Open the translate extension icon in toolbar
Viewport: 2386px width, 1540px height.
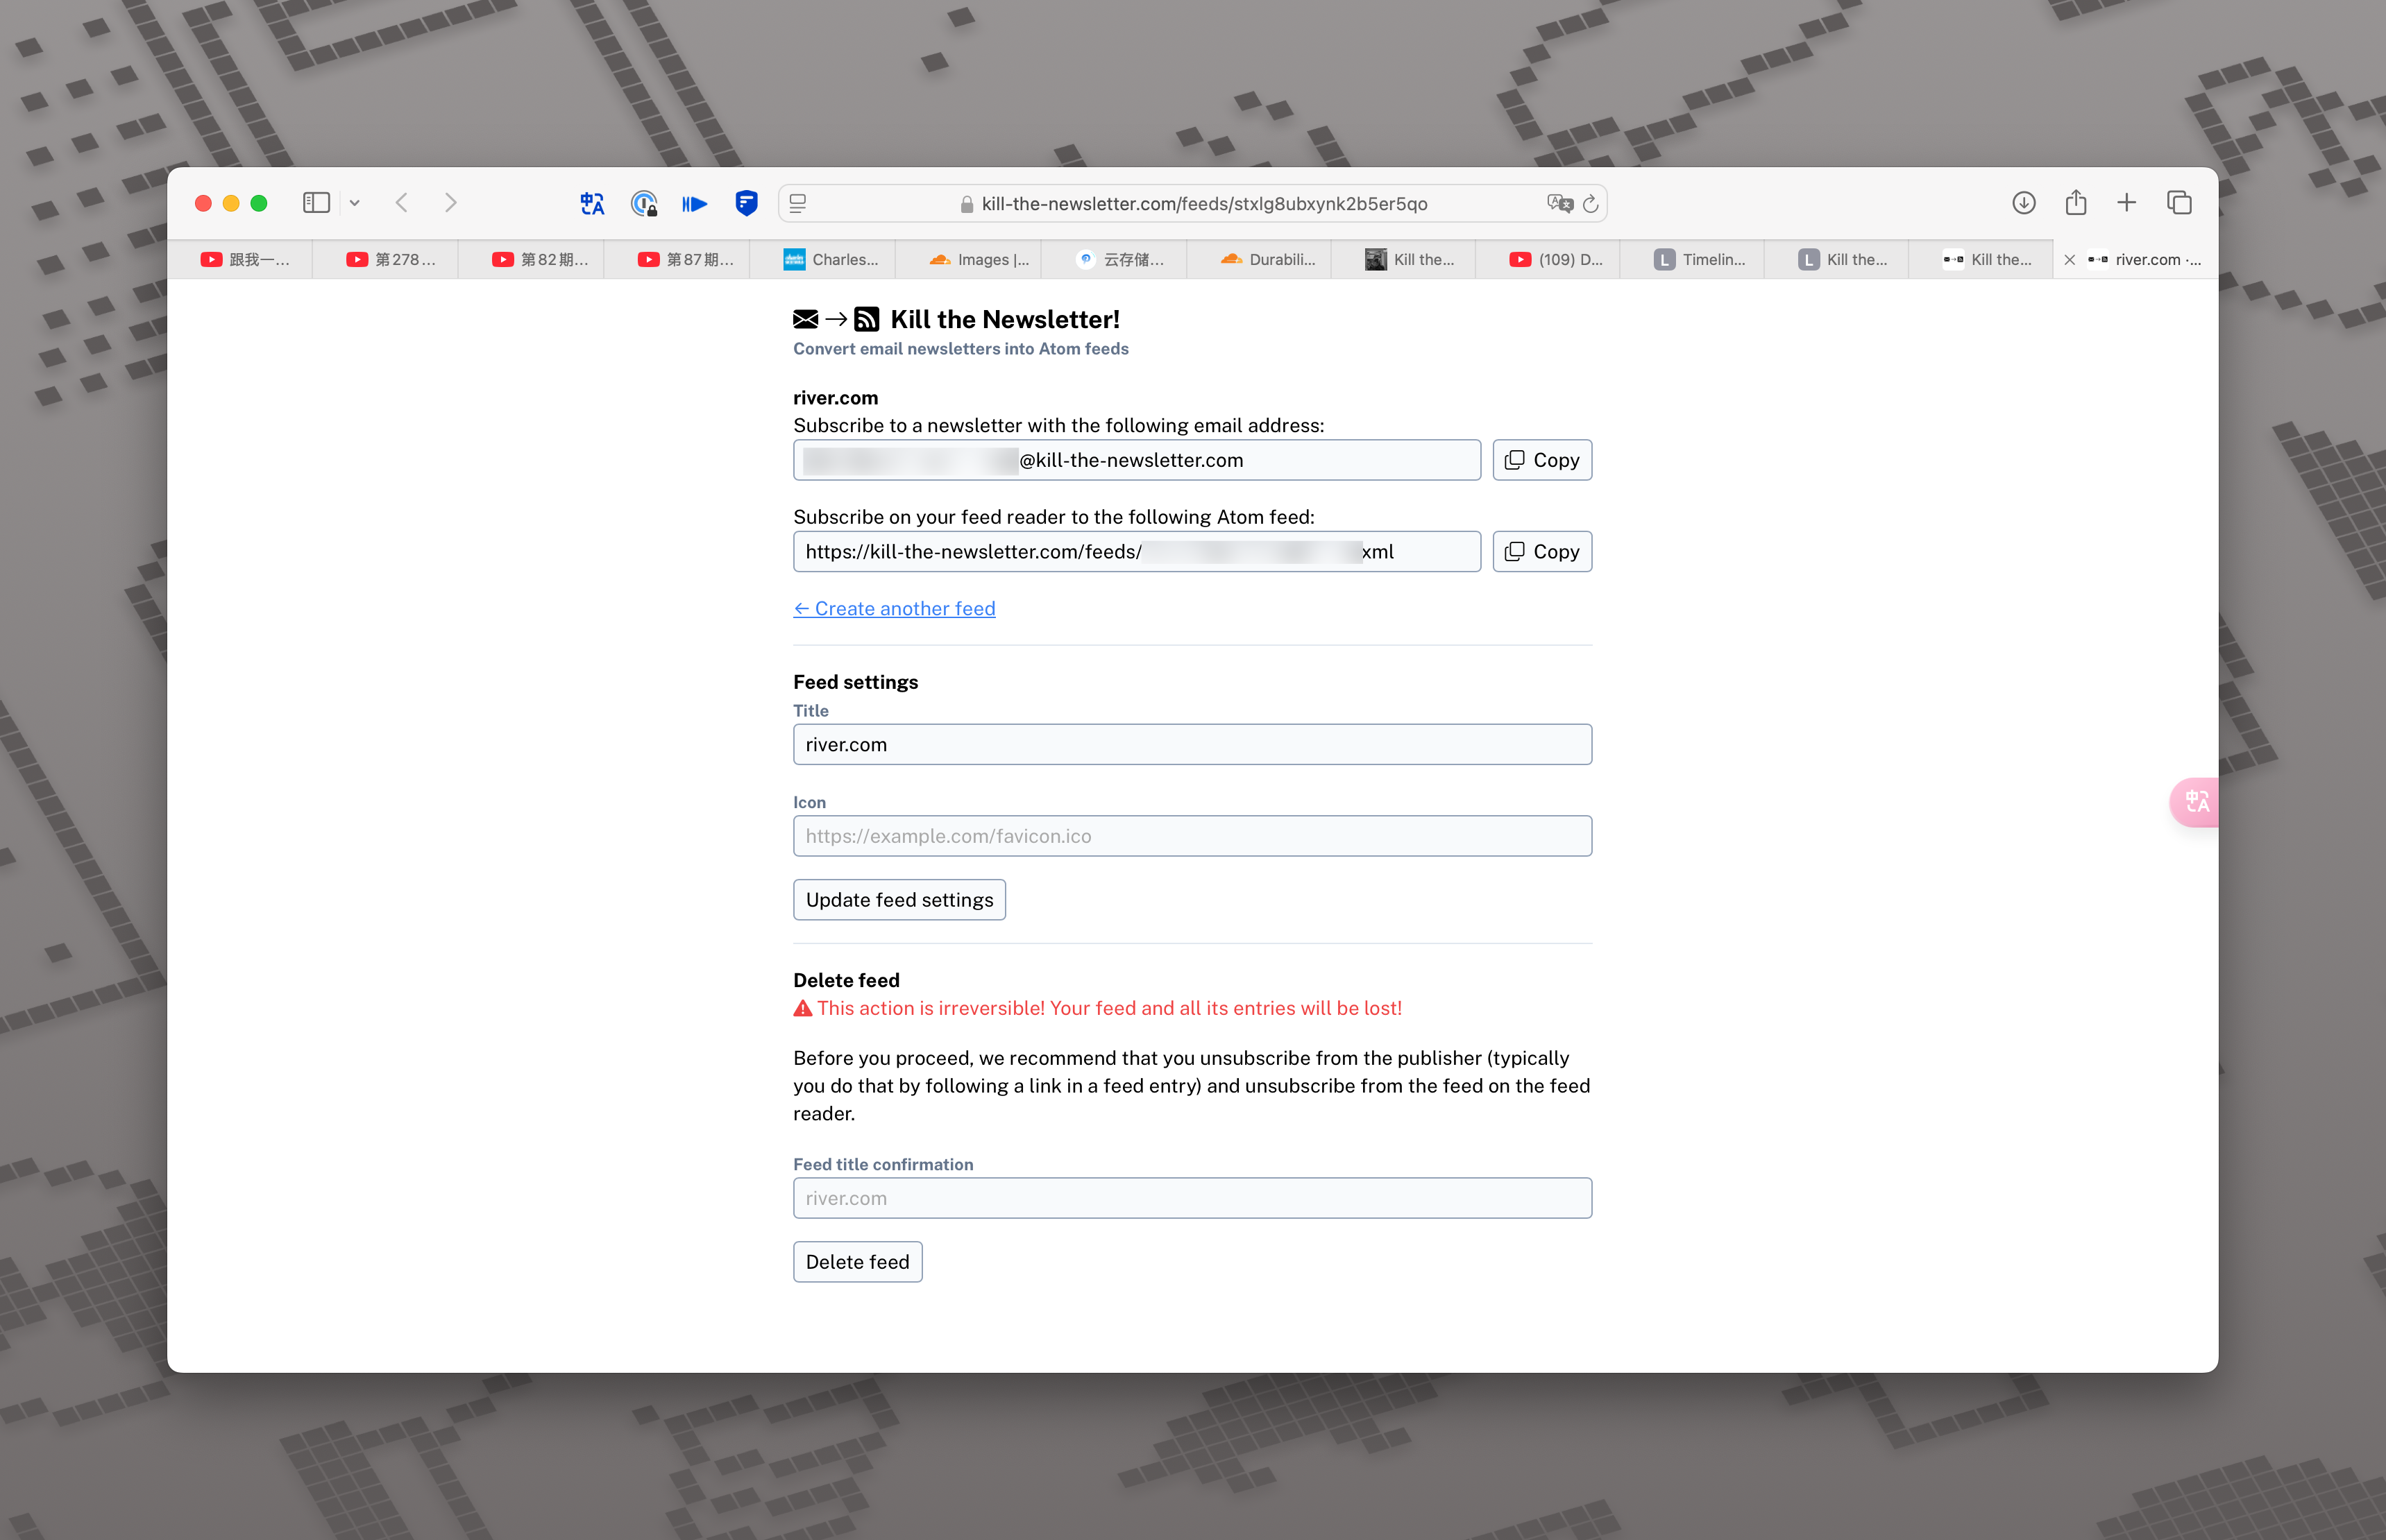tap(592, 203)
